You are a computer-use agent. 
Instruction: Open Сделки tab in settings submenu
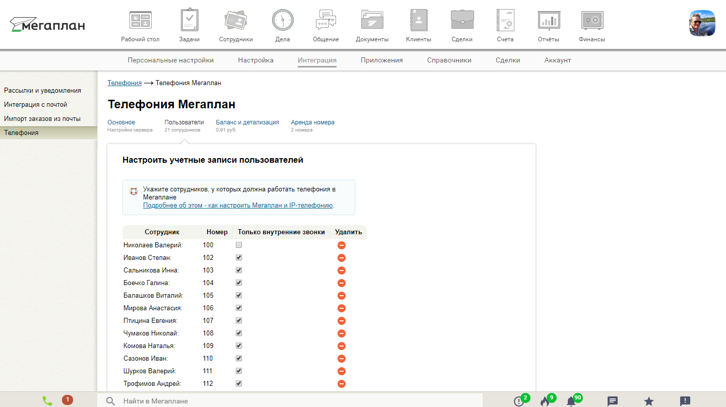click(x=508, y=60)
